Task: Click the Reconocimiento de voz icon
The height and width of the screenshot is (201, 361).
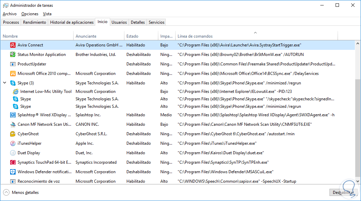Action: (13, 181)
